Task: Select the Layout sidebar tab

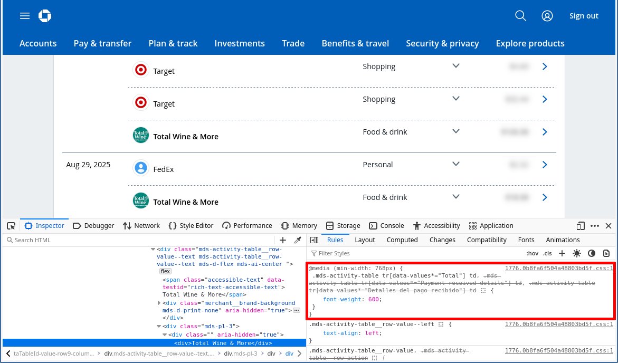Action: click(365, 240)
